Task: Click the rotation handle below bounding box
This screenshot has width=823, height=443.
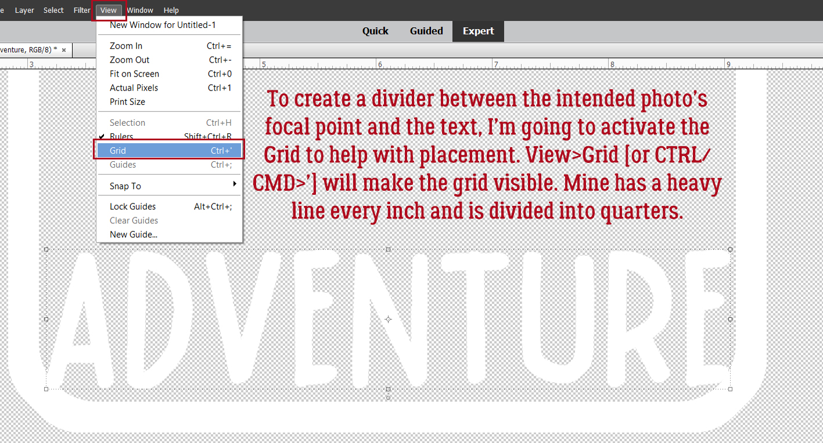Action: tap(388, 397)
